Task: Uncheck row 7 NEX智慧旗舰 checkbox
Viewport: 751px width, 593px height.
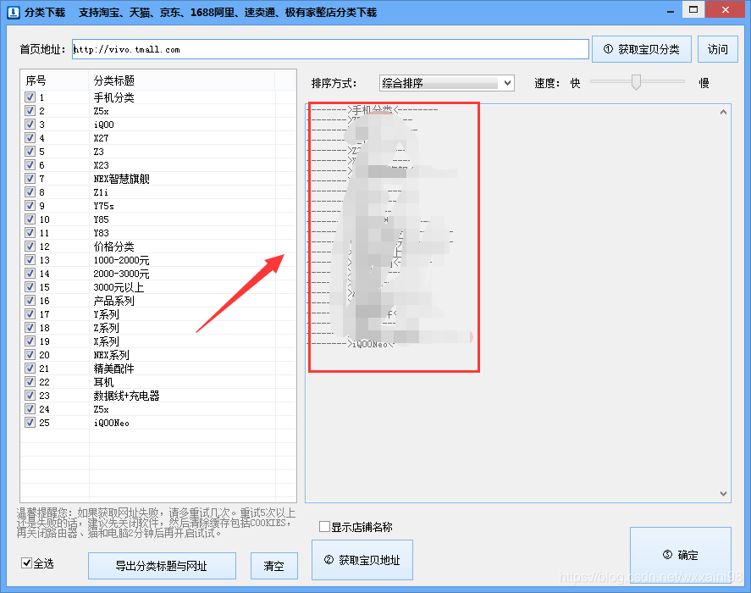Action: click(x=30, y=179)
